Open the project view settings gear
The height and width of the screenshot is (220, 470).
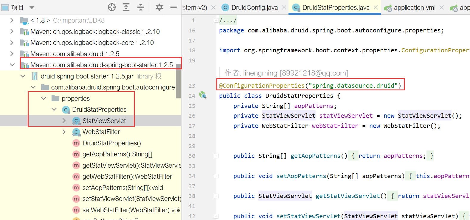(159, 7)
